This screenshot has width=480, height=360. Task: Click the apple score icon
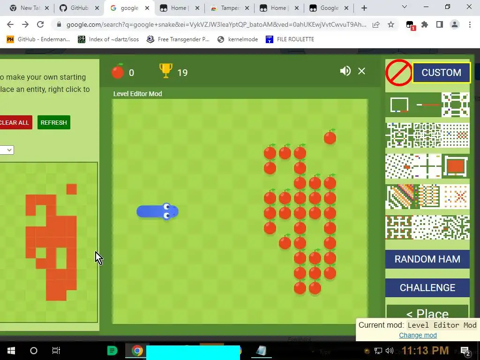118,71
